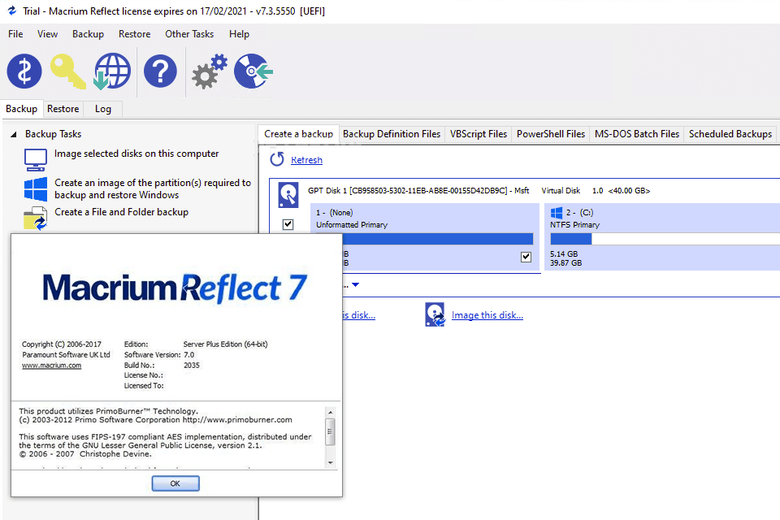Click the Windows logo backup task icon

[35, 188]
